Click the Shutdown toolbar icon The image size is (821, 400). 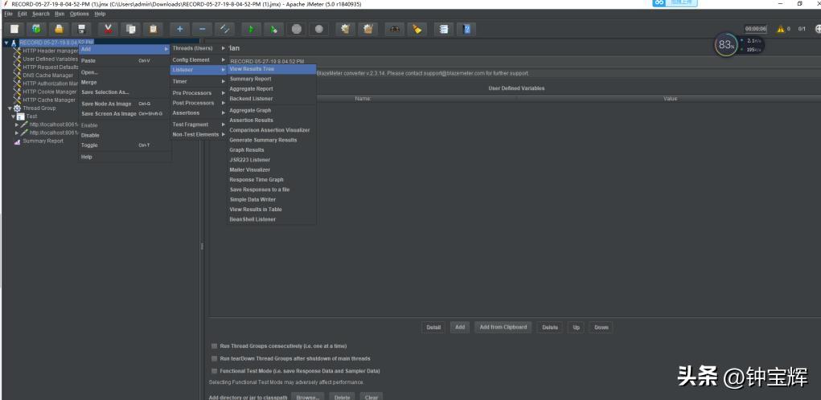(319, 29)
